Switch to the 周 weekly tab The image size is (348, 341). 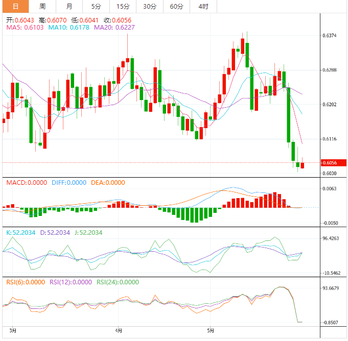tap(42, 7)
